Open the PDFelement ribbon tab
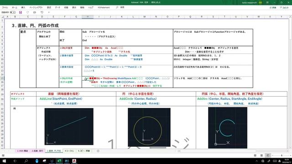 coord(104,7)
